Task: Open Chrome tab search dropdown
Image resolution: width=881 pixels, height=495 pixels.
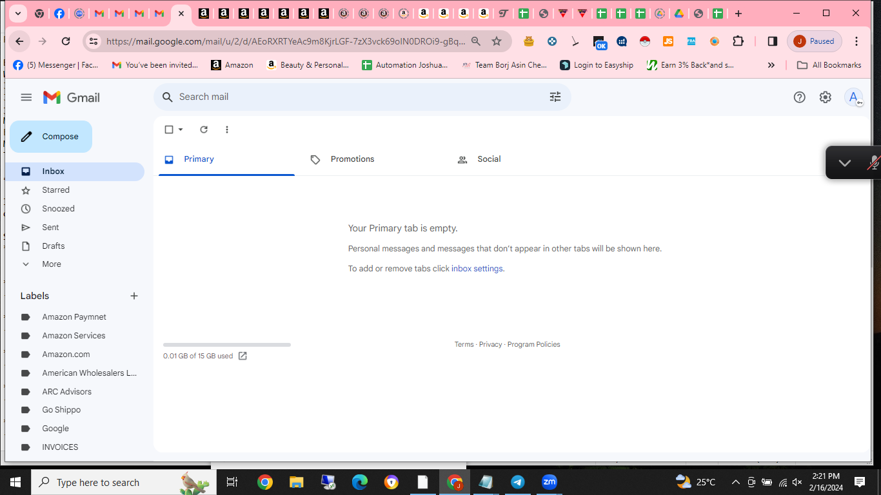Action: tap(18, 14)
